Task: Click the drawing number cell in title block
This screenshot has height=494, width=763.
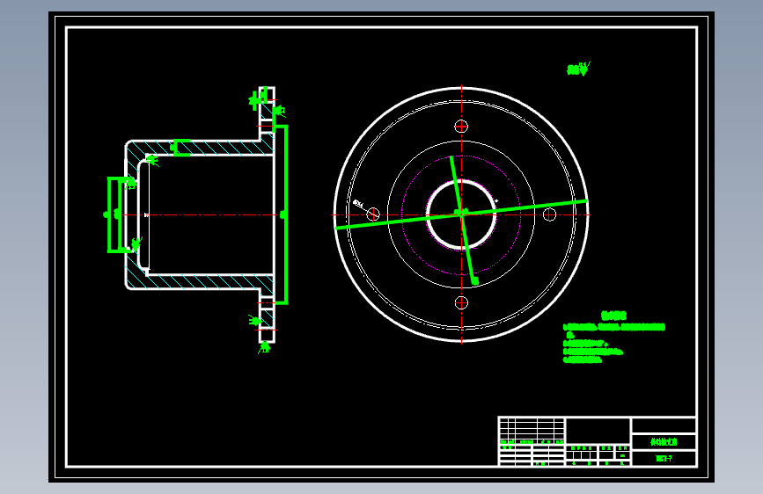Action: (x=664, y=459)
